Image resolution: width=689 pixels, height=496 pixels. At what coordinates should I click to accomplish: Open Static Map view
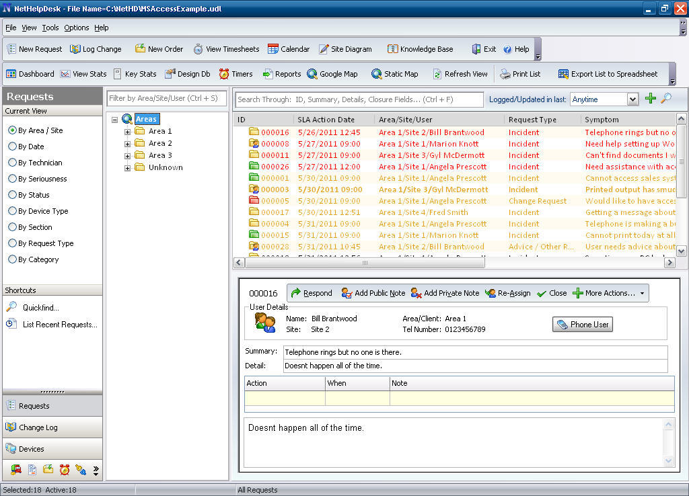coord(394,74)
